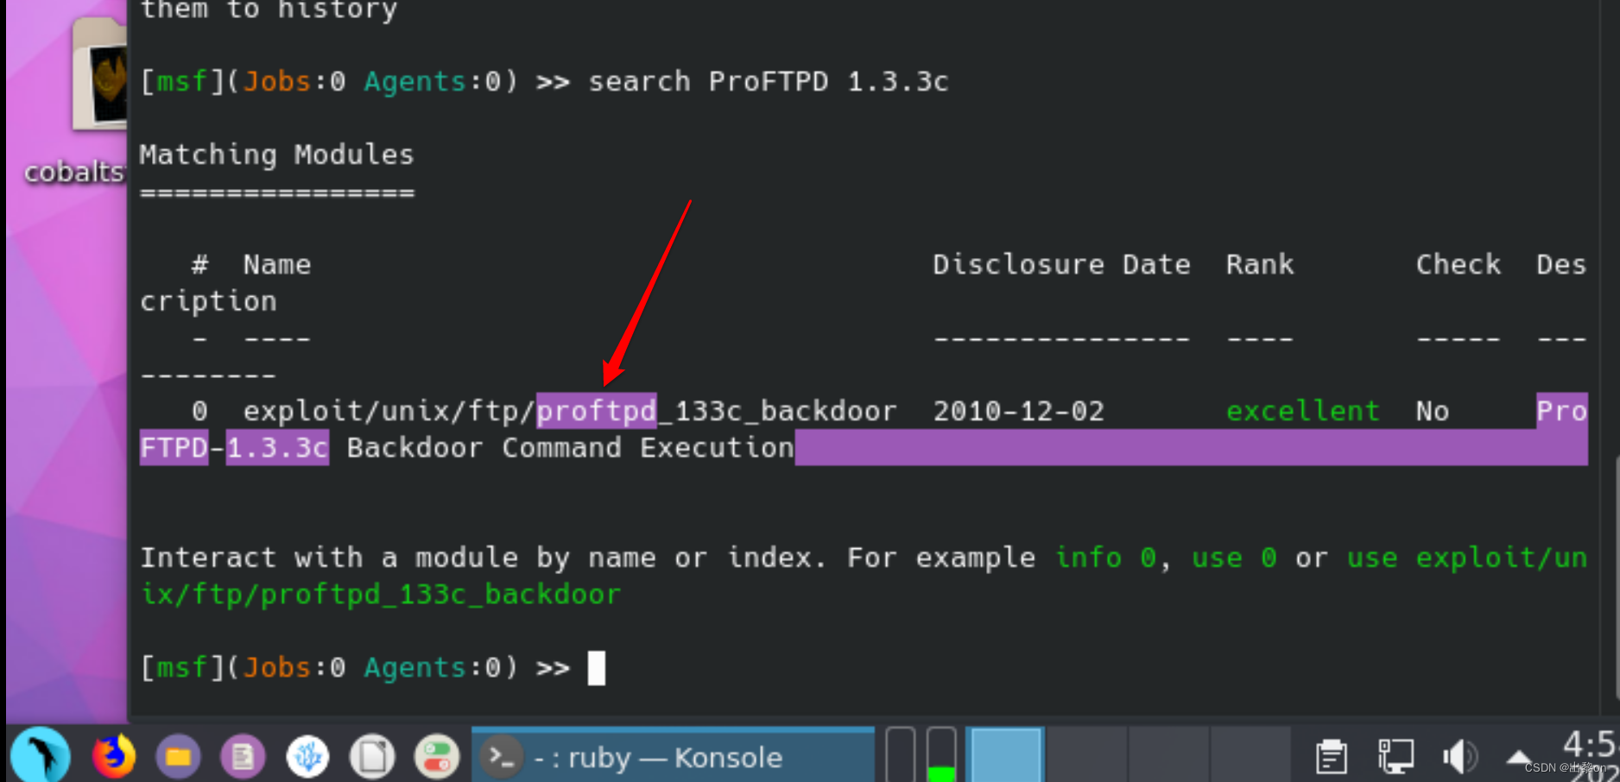Viewport: 1620px width, 782px height.
Task: Click the clock in the system tray
Action: click(1590, 755)
